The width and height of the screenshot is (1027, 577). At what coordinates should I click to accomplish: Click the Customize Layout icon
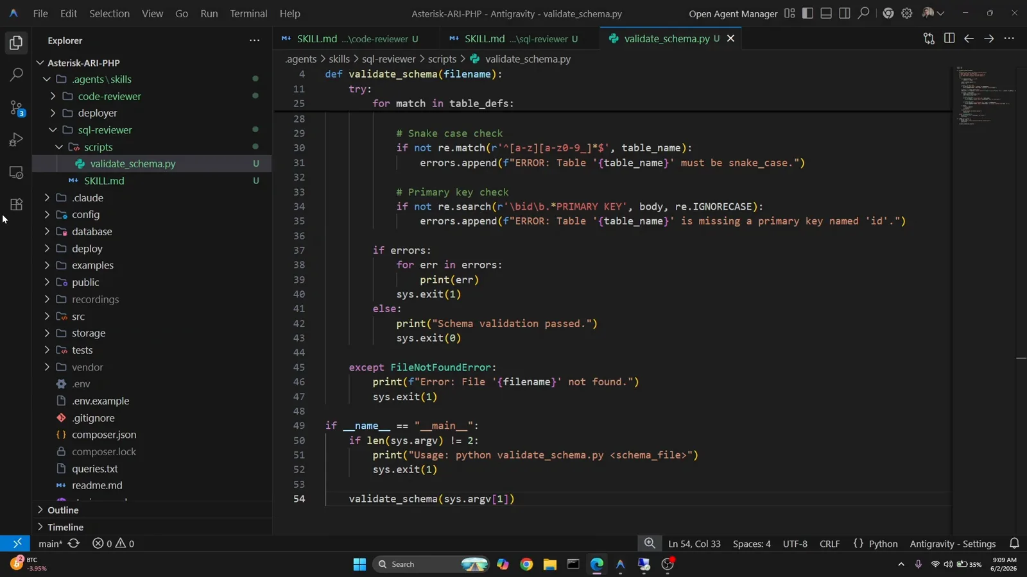point(790,13)
